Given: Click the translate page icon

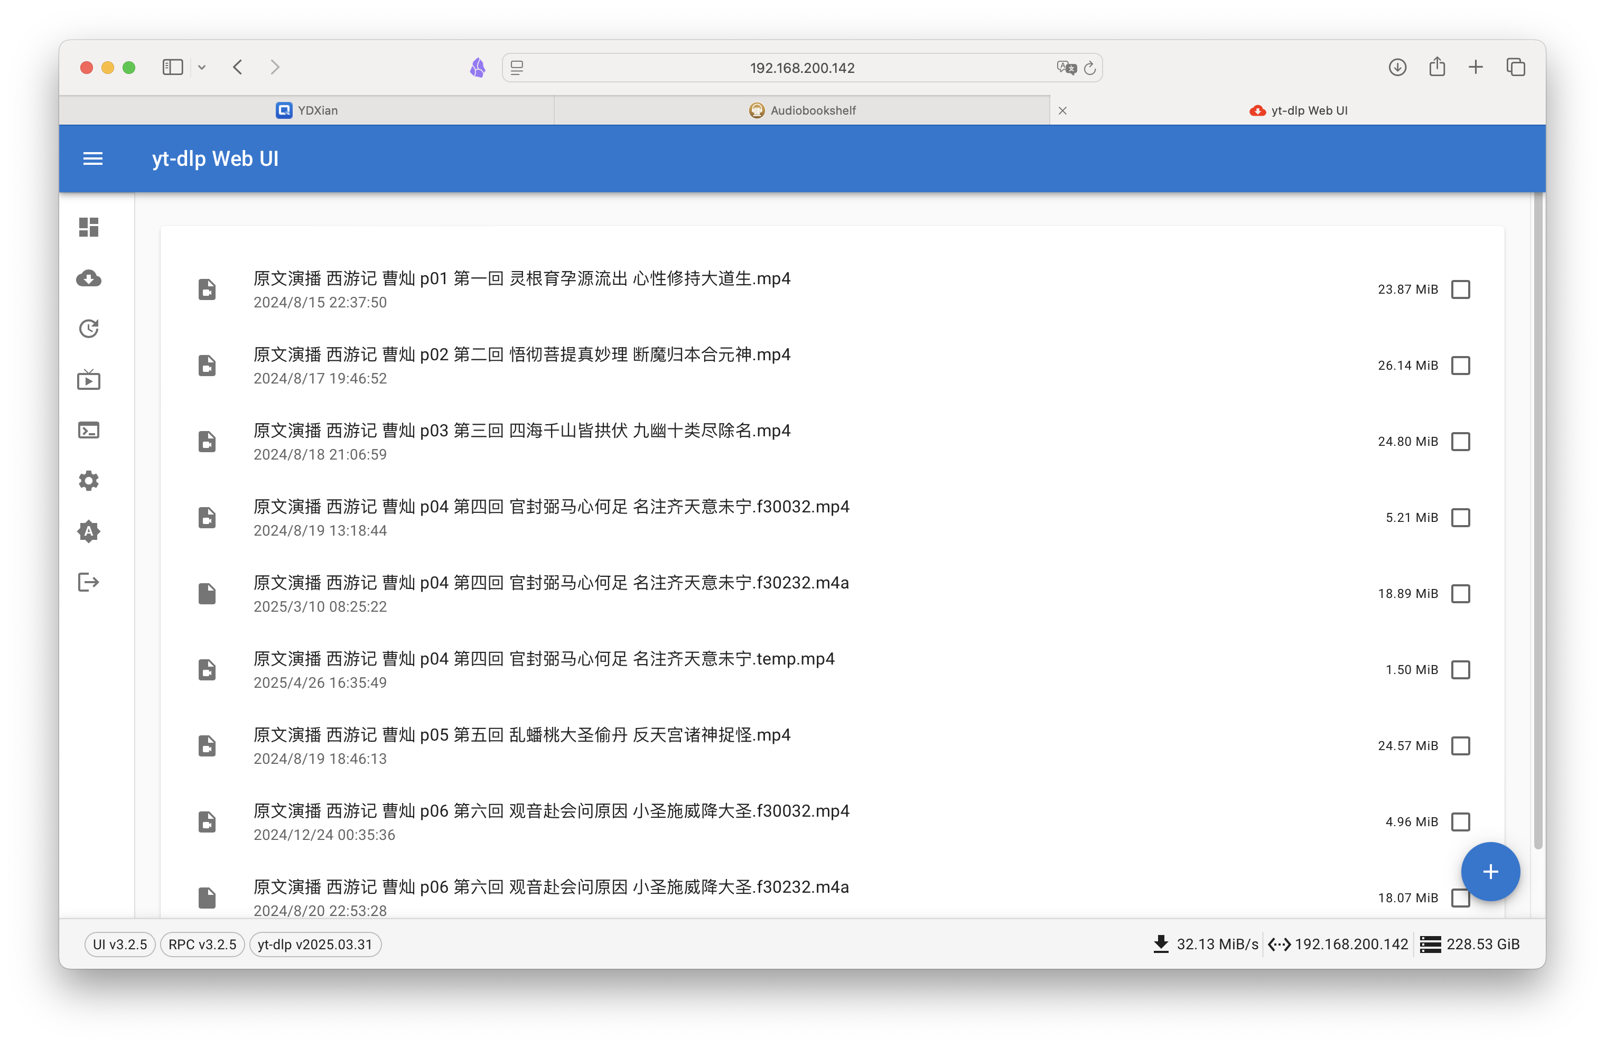Looking at the screenshot, I should (x=1066, y=68).
